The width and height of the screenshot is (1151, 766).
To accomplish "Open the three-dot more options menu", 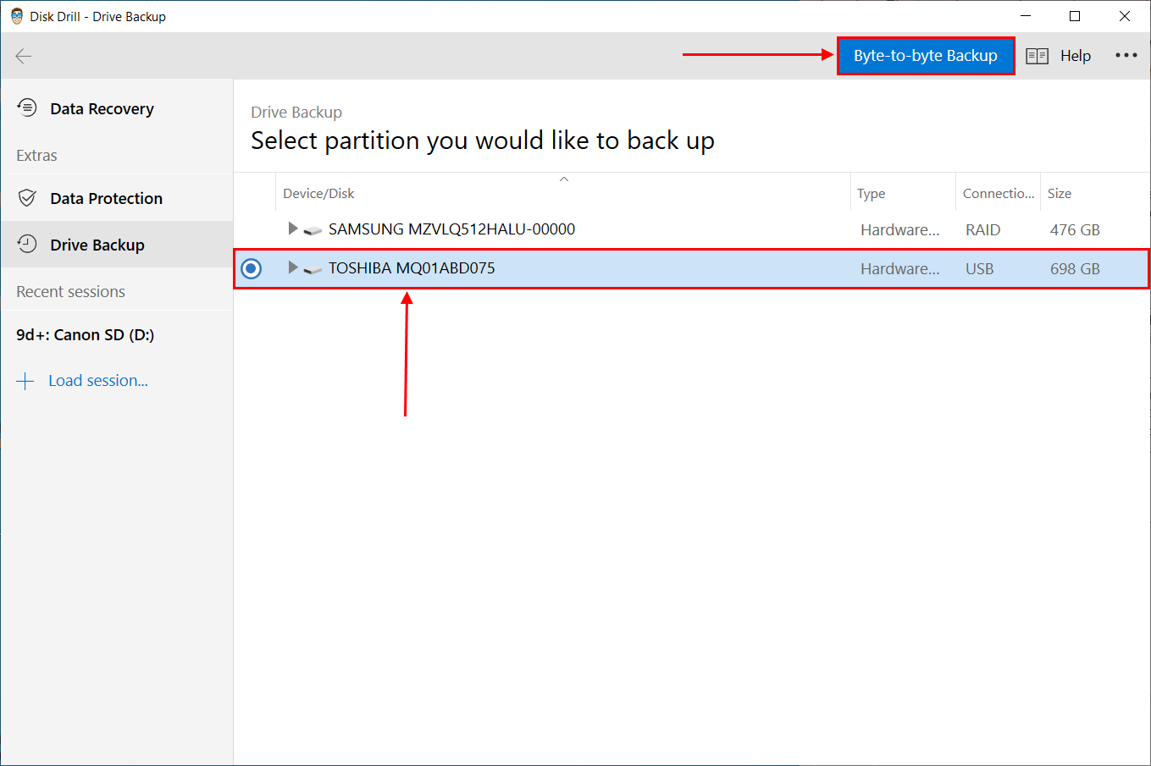I will coord(1126,56).
